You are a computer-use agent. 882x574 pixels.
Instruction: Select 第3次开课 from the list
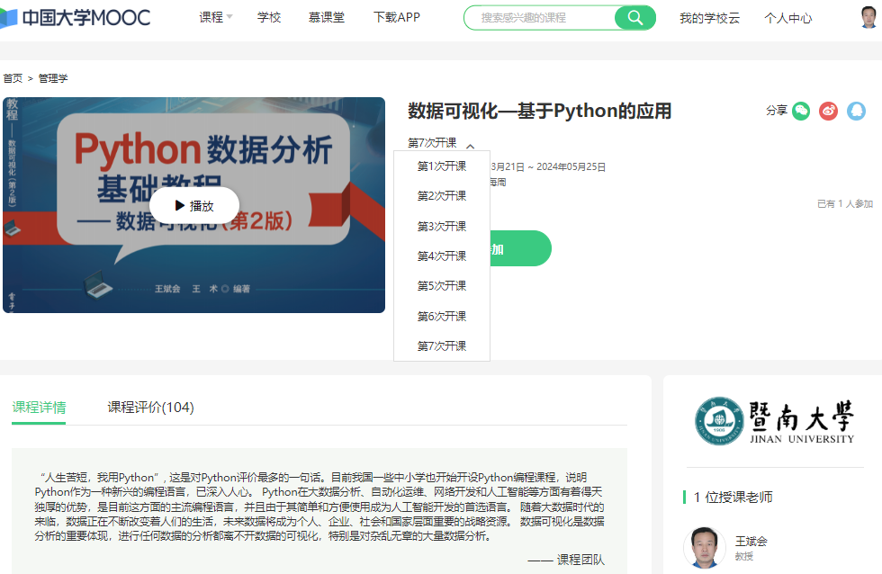442,226
